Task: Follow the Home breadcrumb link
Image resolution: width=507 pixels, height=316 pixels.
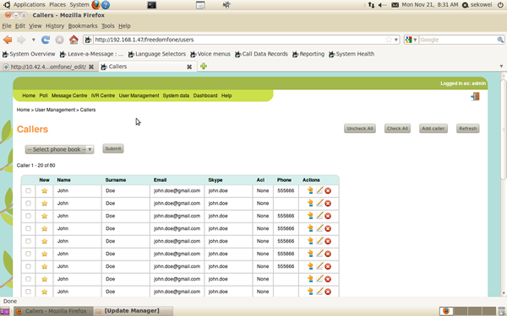Action: coord(23,110)
